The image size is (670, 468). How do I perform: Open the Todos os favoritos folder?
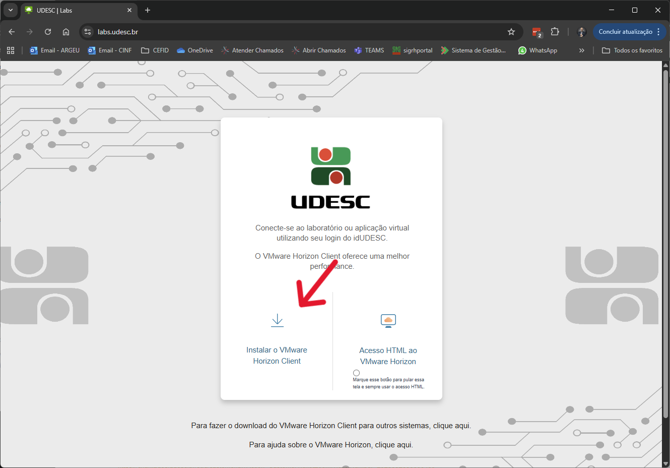(632, 50)
